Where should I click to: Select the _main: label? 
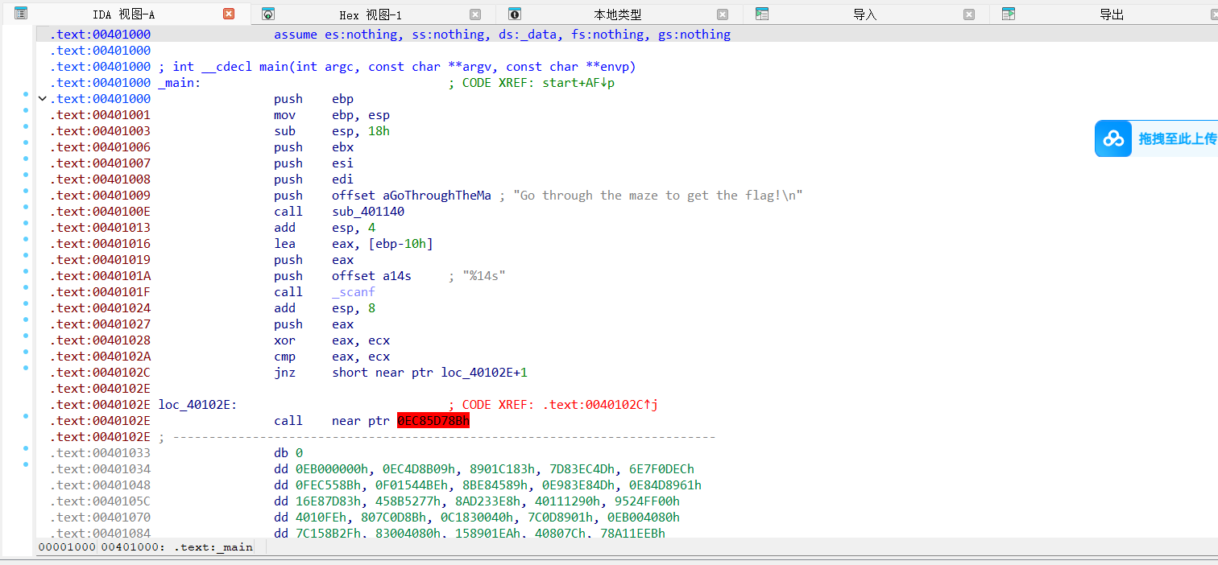pos(180,83)
